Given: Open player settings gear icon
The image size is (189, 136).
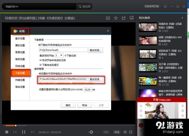Looking at the screenshot, I should 125,132.
